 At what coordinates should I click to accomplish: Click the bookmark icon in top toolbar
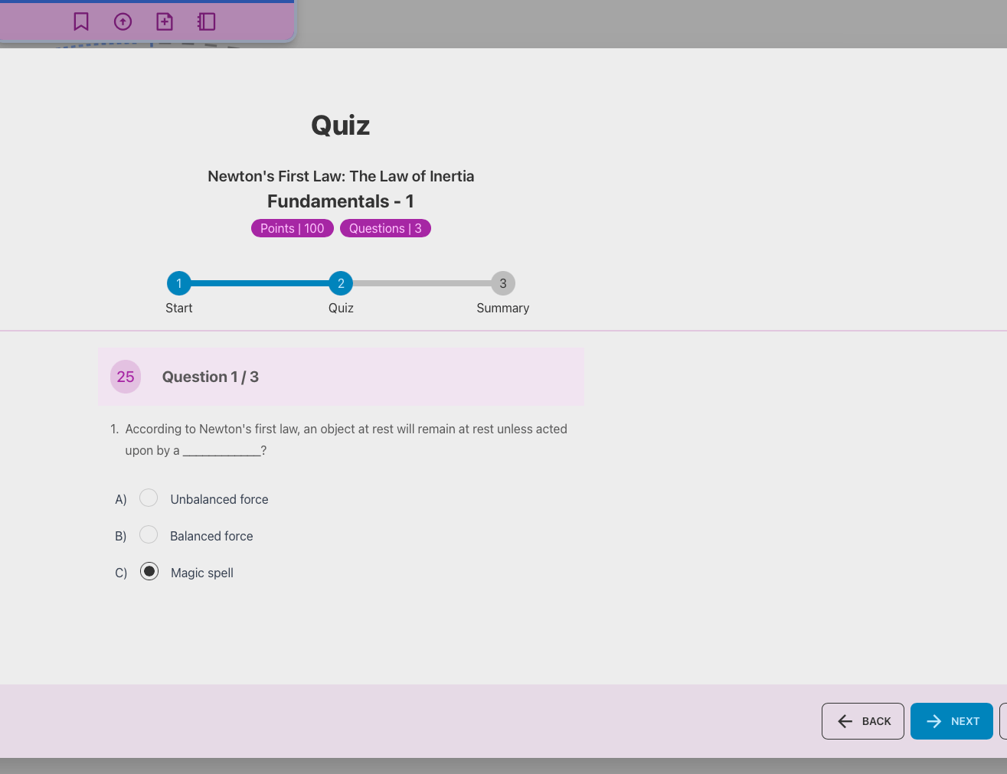81,21
